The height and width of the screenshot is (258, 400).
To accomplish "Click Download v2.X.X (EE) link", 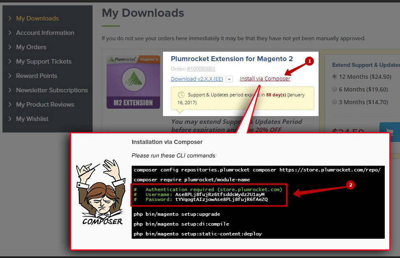I will (x=197, y=79).
